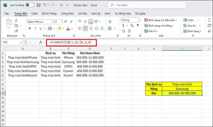The image size is (213, 127).
Task: Click the Xóa bỏ delete cells button
Action: point(189,26)
